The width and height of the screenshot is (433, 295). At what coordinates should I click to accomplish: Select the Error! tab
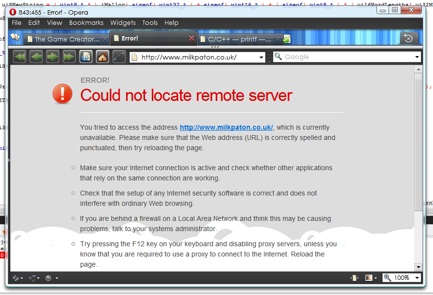pos(154,39)
